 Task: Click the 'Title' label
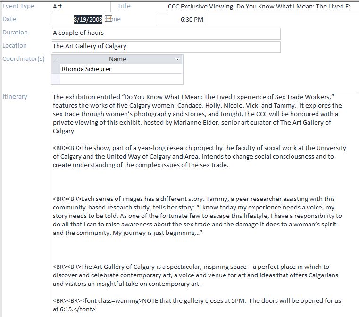click(x=124, y=6)
